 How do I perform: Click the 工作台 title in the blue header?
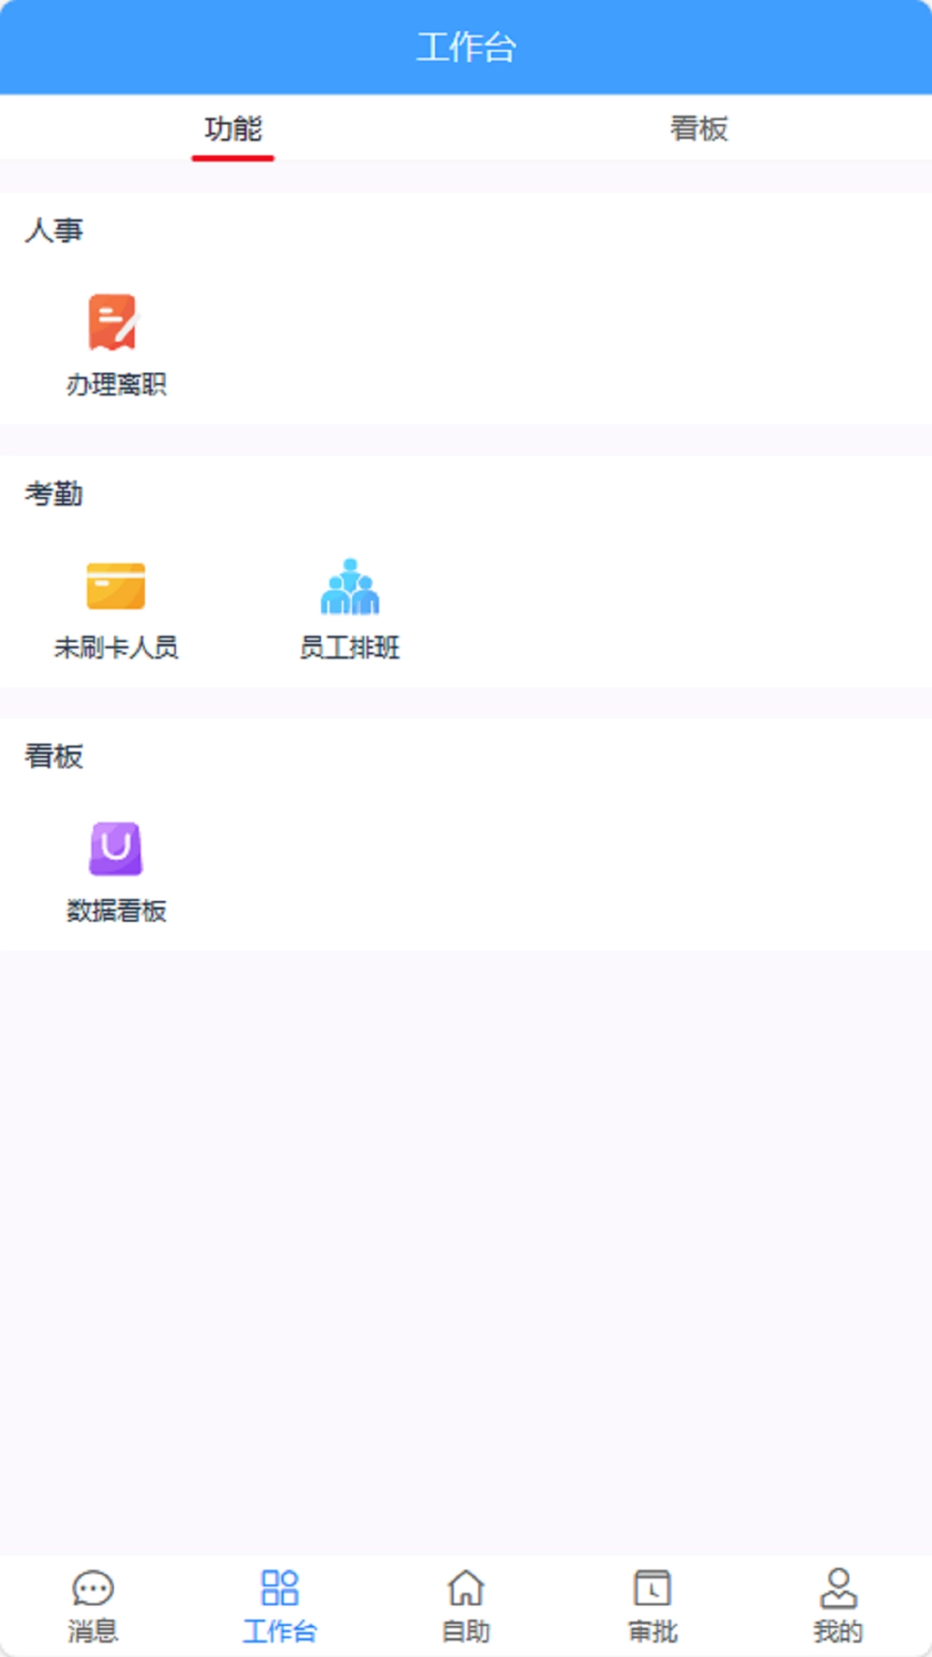click(466, 47)
